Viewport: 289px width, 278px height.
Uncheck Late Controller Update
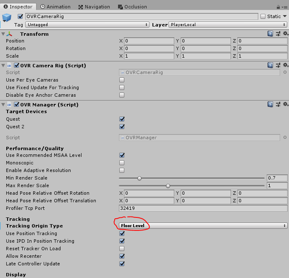pyautogui.click(x=122, y=264)
